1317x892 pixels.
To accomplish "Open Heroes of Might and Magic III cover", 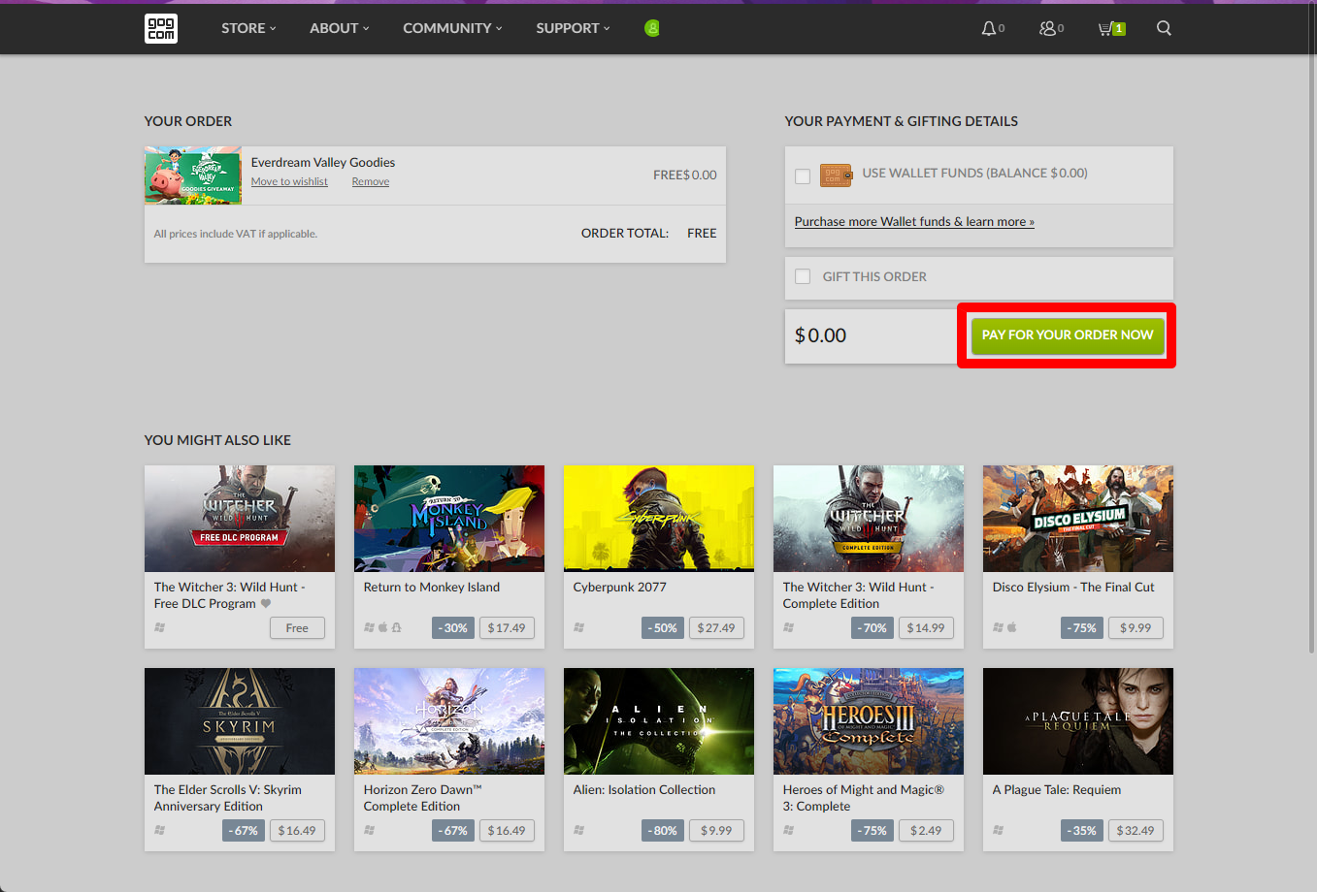I will click(x=869, y=721).
